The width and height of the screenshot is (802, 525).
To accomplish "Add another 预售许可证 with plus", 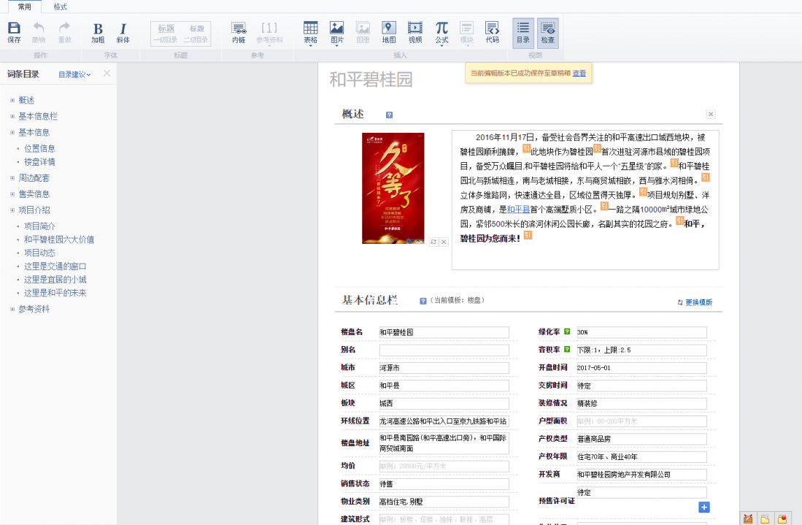I will 703,507.
